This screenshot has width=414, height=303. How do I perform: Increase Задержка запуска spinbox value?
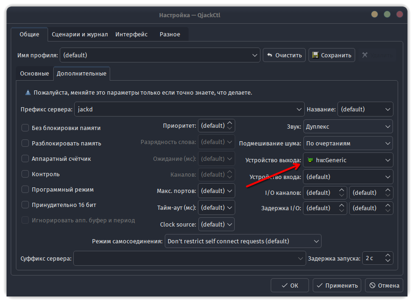tap(387, 255)
